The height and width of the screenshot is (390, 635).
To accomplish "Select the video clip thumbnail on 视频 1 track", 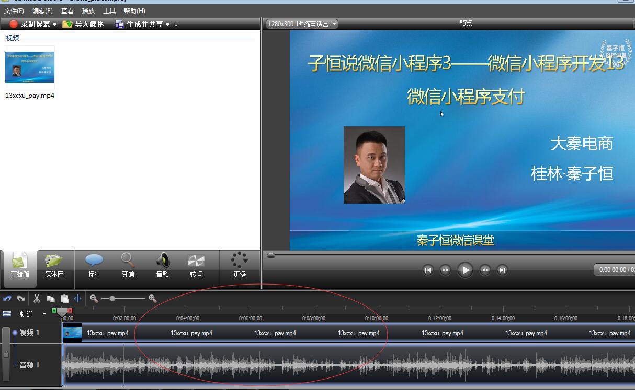I will coord(72,333).
